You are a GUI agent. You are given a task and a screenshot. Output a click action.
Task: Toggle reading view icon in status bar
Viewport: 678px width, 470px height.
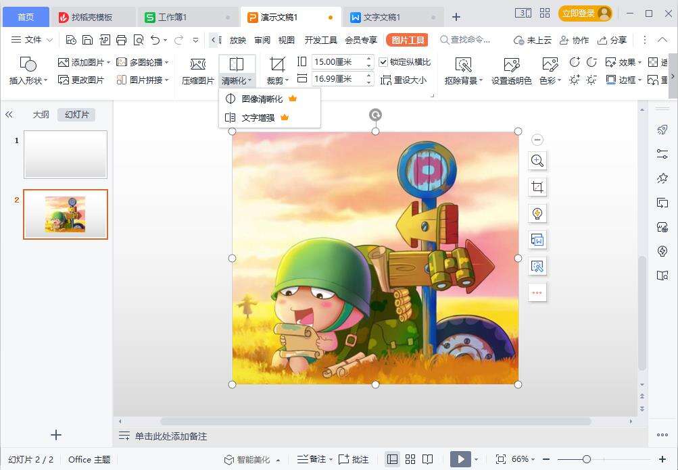(428, 459)
